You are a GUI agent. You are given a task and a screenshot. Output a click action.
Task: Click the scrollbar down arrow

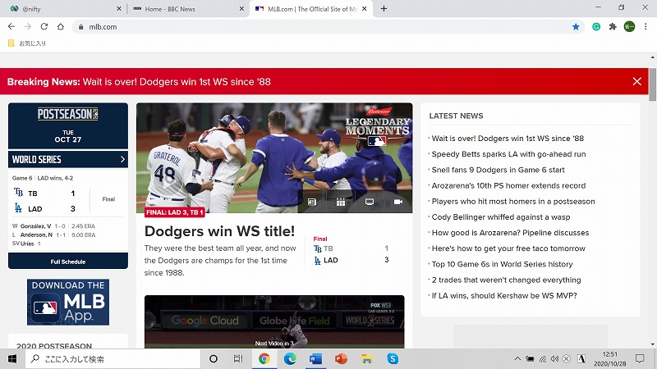tap(652, 344)
